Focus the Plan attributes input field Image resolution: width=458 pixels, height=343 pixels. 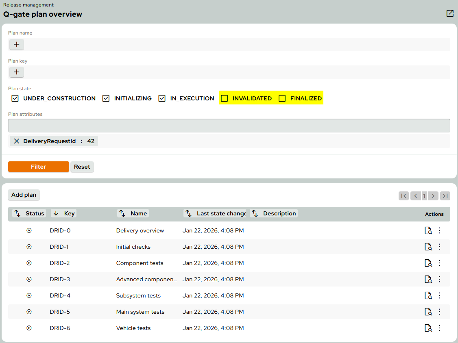tap(229, 126)
